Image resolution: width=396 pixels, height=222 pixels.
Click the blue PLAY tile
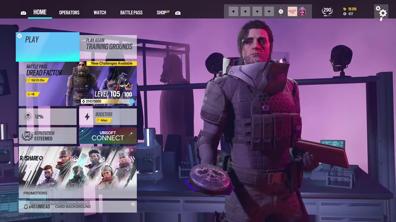click(48, 47)
